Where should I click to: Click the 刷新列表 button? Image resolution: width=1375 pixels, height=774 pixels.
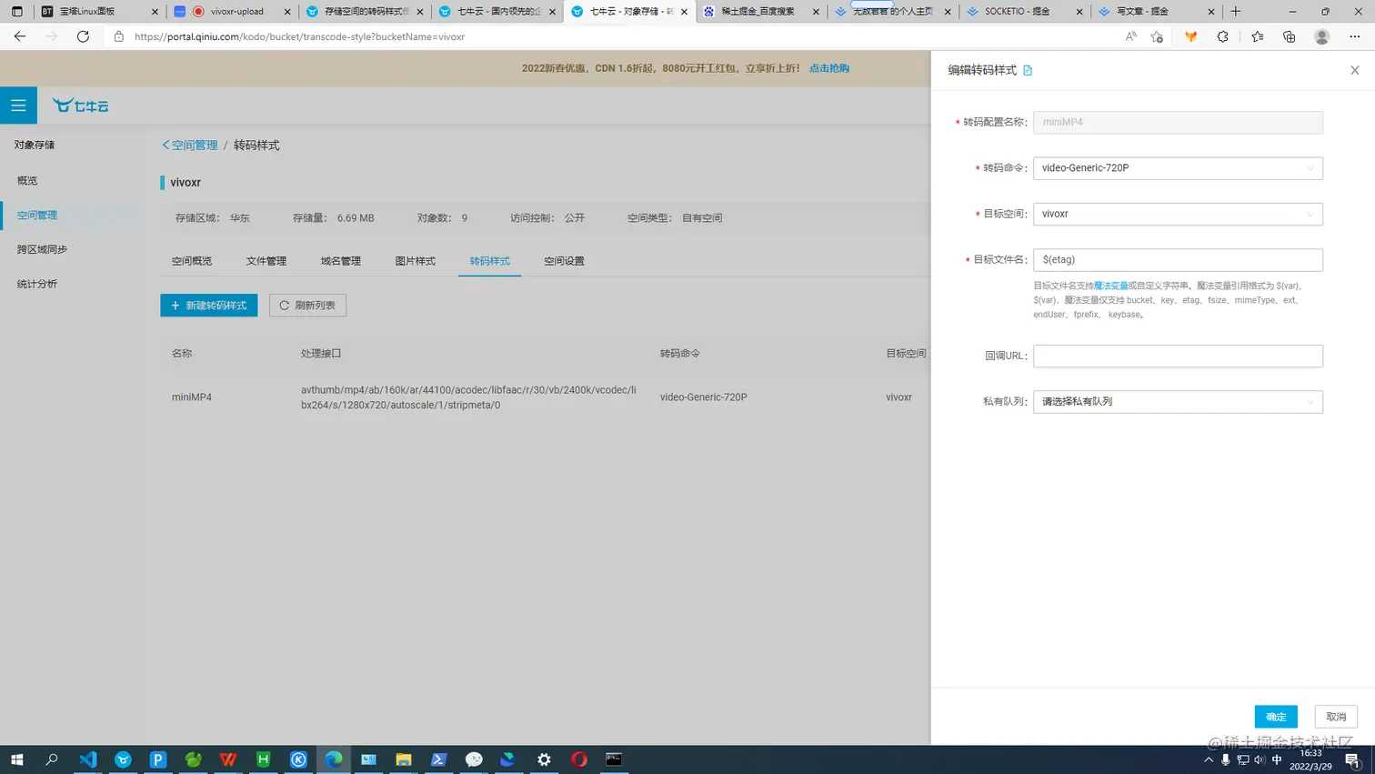click(307, 306)
